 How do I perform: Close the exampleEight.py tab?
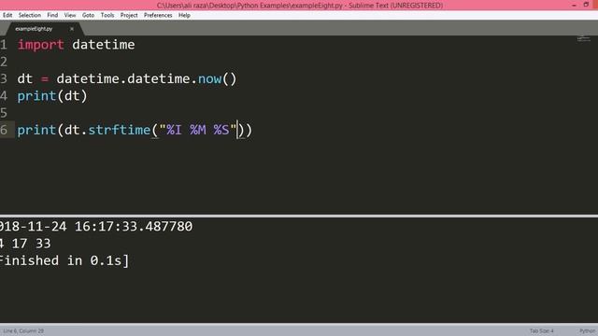[72, 29]
